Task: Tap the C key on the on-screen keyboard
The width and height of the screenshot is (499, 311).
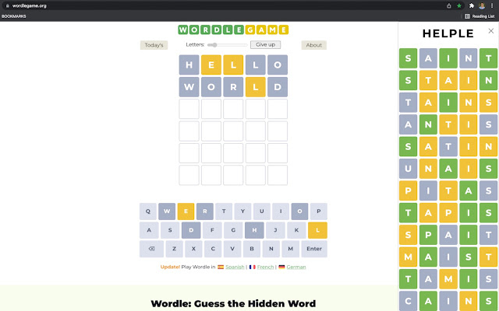Action: pos(213,249)
